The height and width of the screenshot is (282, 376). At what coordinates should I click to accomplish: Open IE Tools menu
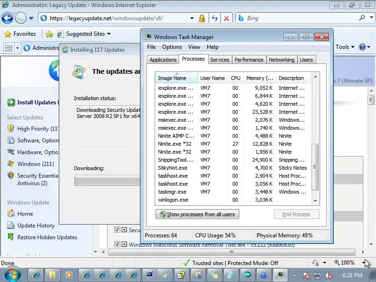345,47
